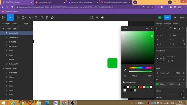Click the Align top icon
Screen dimensions: 187x105
[x=171, y=29]
